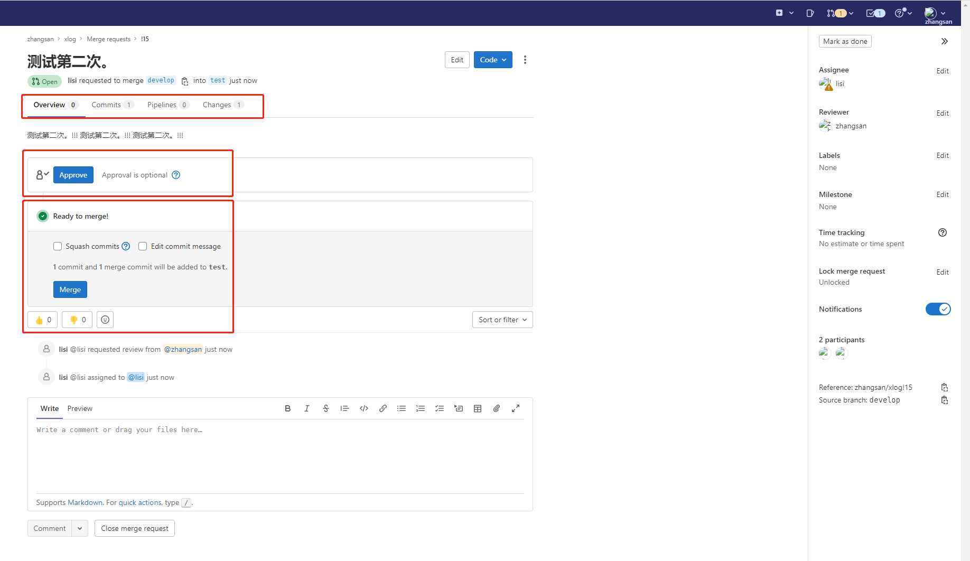Screen dimensions: 970x561
Task: Expand the Sort or filter dropdown
Action: point(502,320)
